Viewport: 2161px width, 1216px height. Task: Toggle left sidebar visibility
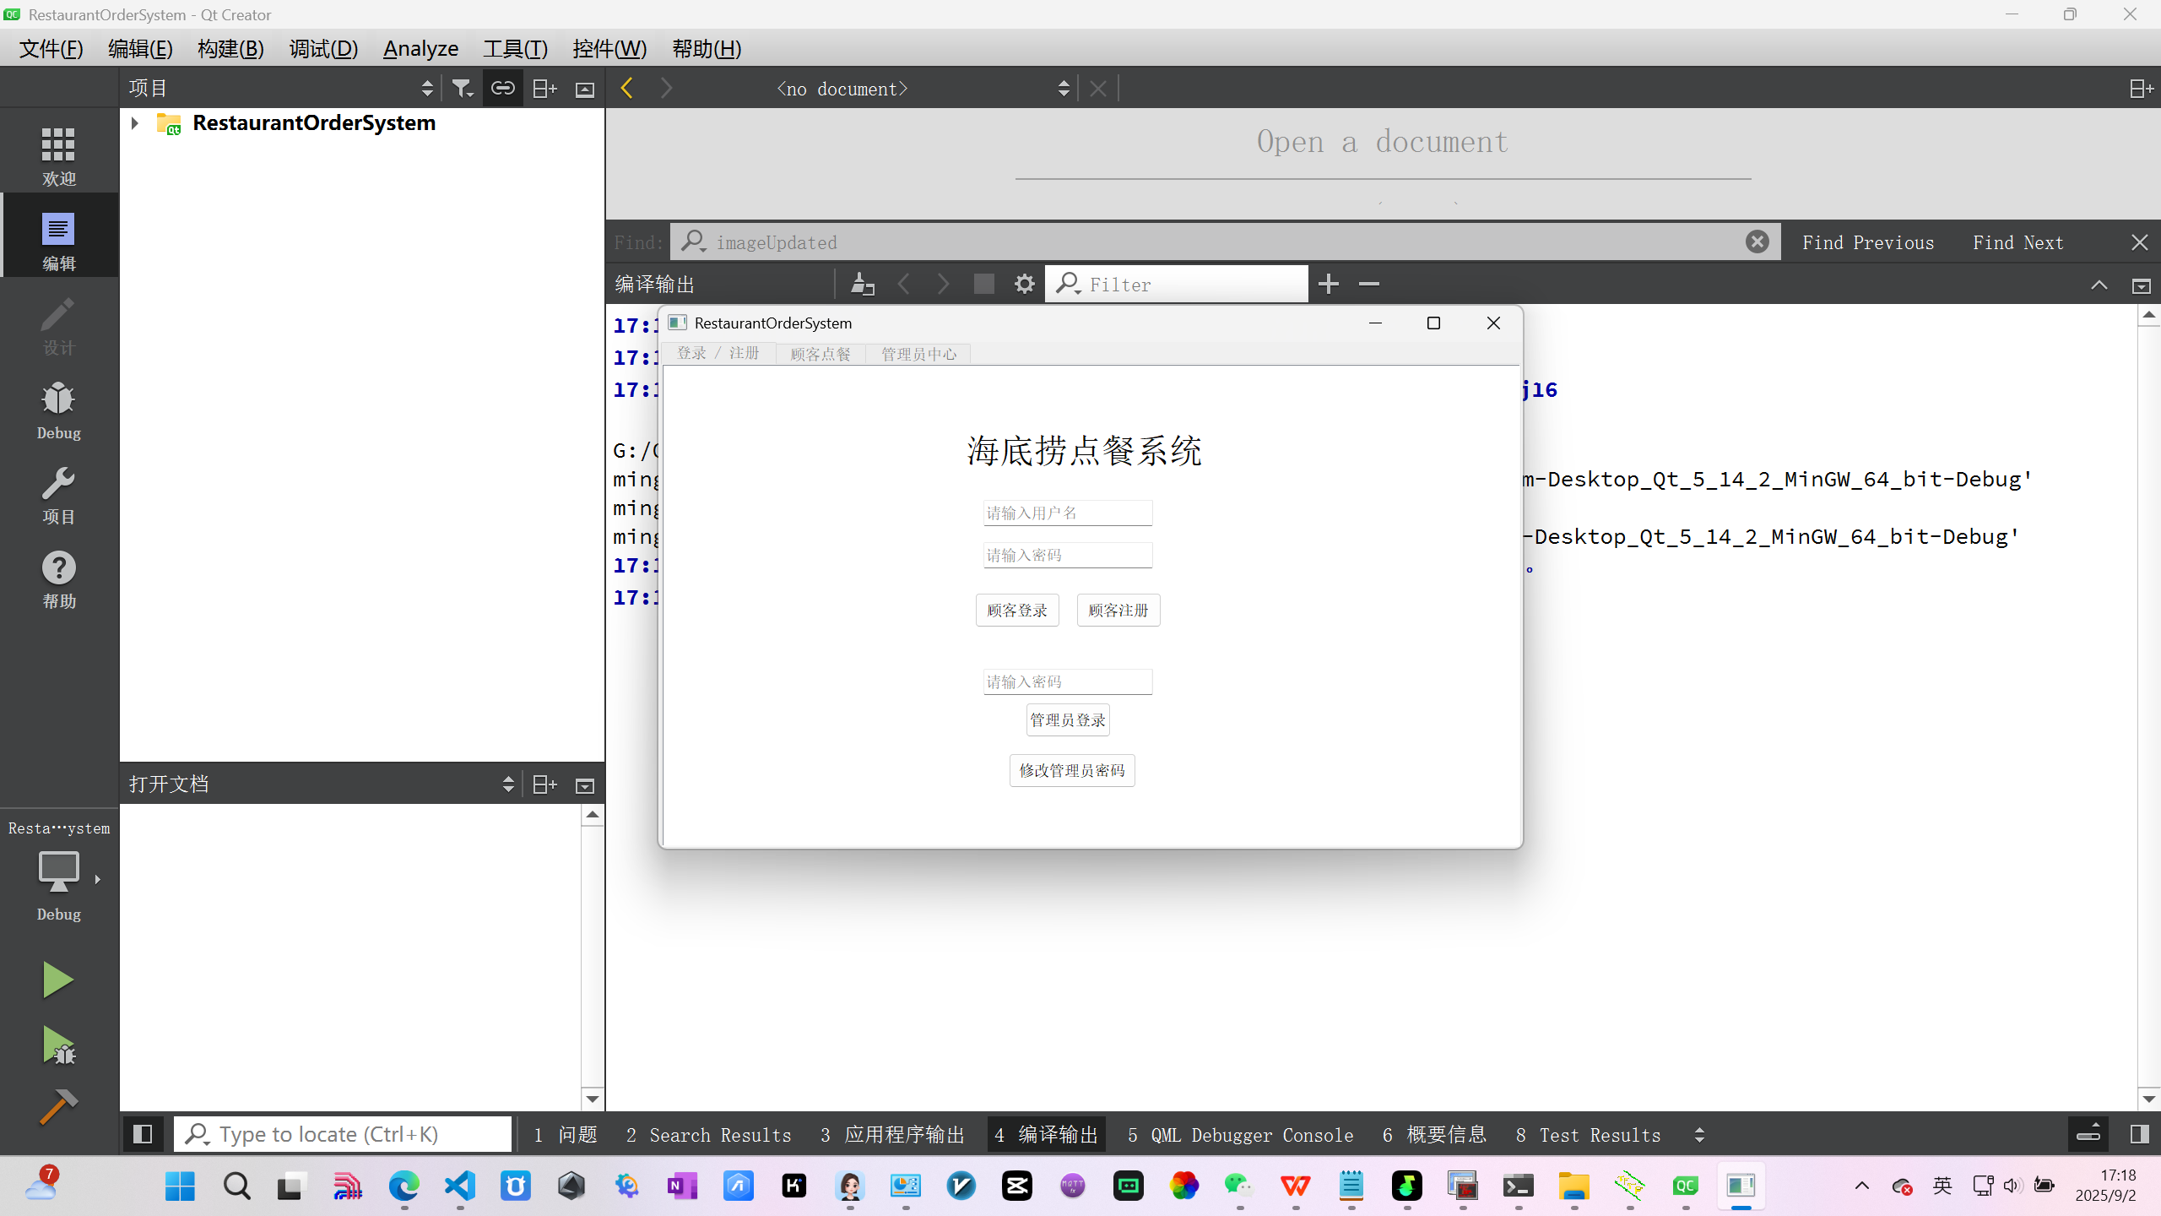pos(143,1134)
